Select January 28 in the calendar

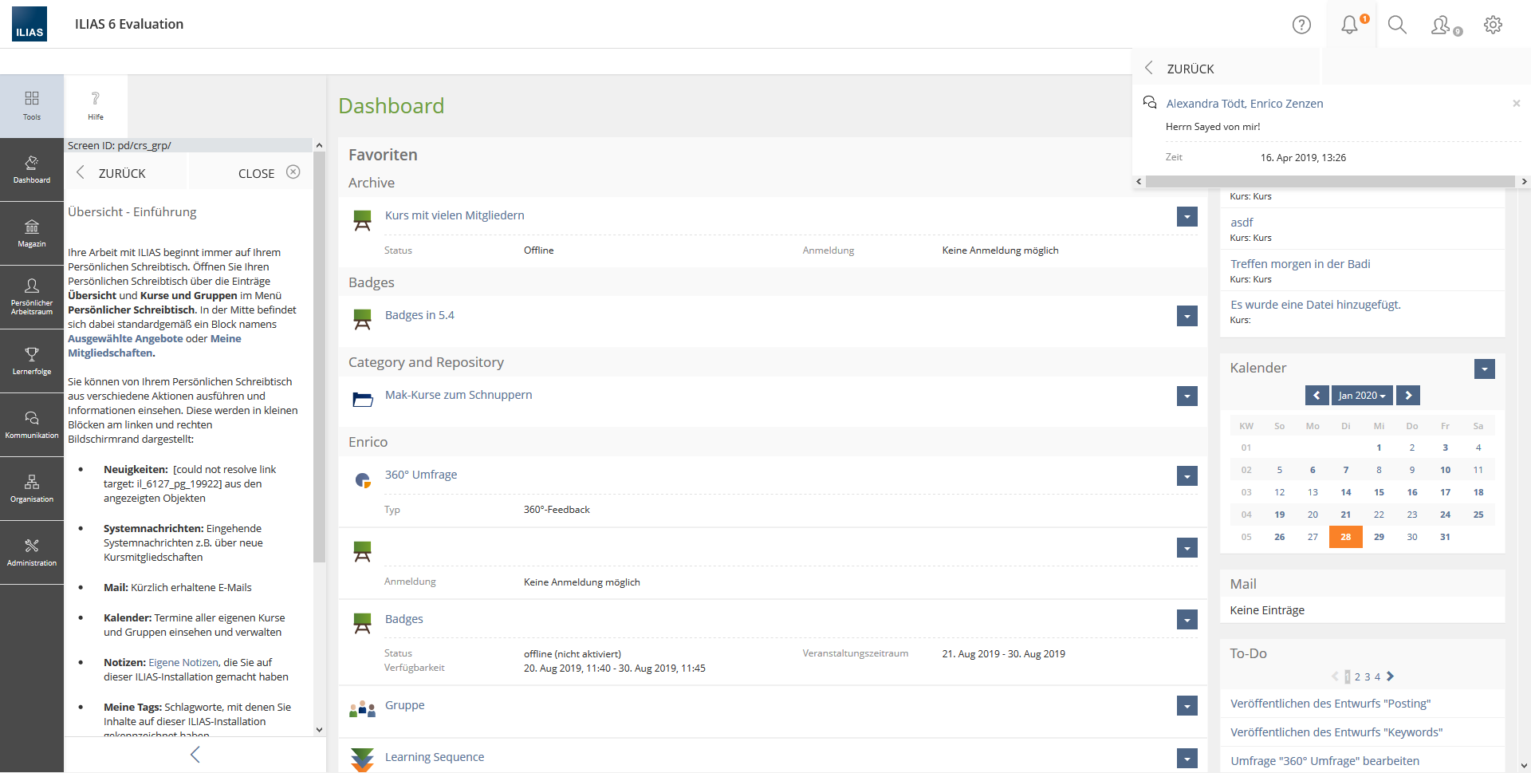[1345, 537]
